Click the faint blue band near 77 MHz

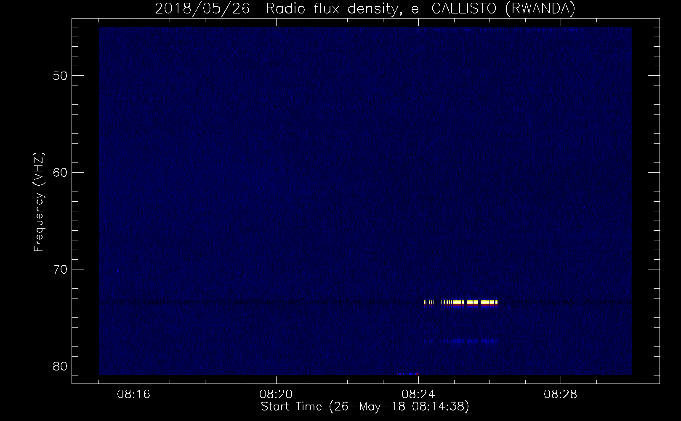[461, 341]
